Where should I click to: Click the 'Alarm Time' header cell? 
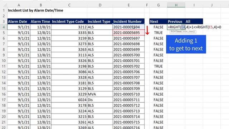pyautogui.click(x=41, y=21)
